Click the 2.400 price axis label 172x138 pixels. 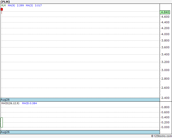coord(165,98)
